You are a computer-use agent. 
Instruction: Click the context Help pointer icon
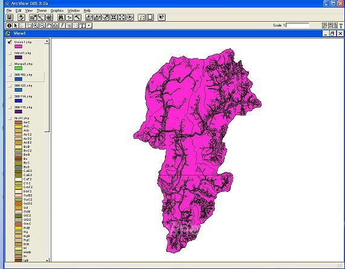point(162,17)
